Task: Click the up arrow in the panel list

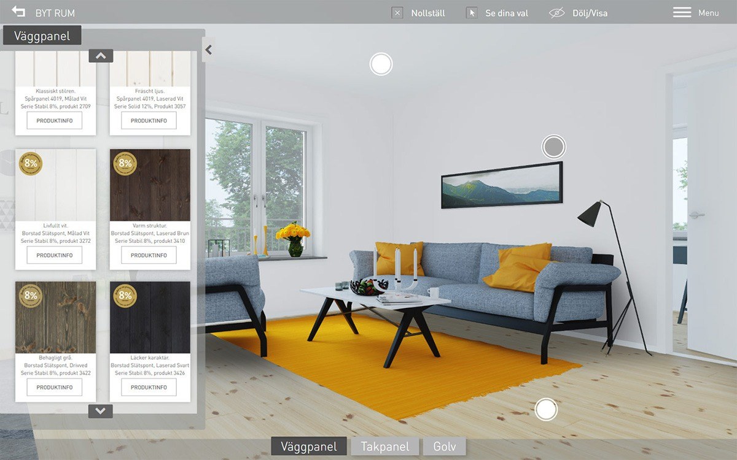Action: 100,55
